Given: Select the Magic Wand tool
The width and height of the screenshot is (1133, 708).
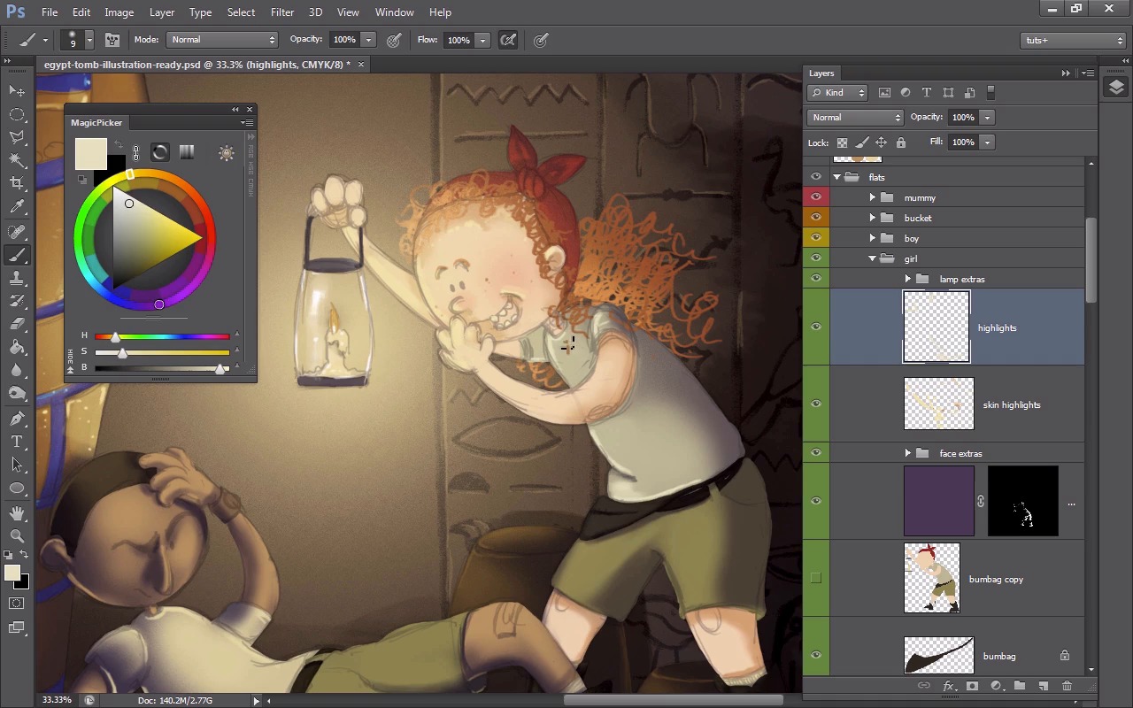Looking at the screenshot, I should (x=17, y=160).
